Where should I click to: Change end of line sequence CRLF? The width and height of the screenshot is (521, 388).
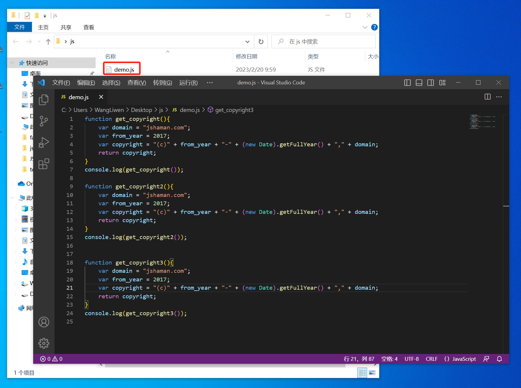click(432, 359)
